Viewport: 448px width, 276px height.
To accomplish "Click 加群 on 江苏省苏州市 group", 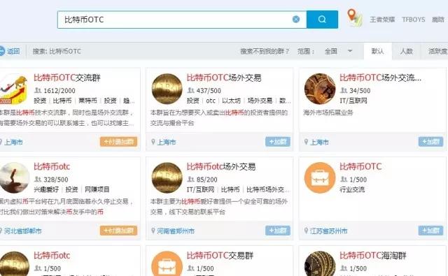I will click(430, 231).
